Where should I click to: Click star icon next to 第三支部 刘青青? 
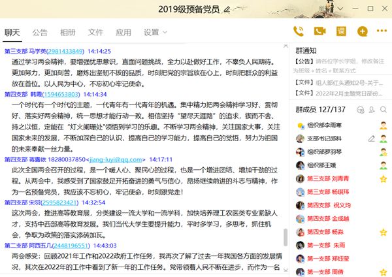click(384, 179)
